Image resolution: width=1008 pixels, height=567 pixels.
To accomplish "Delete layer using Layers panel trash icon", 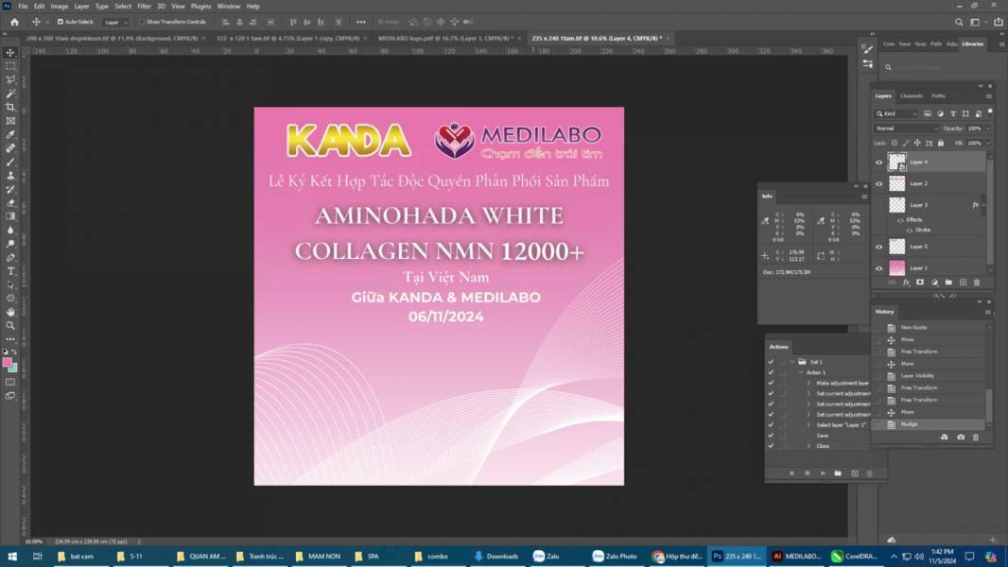I will (977, 283).
